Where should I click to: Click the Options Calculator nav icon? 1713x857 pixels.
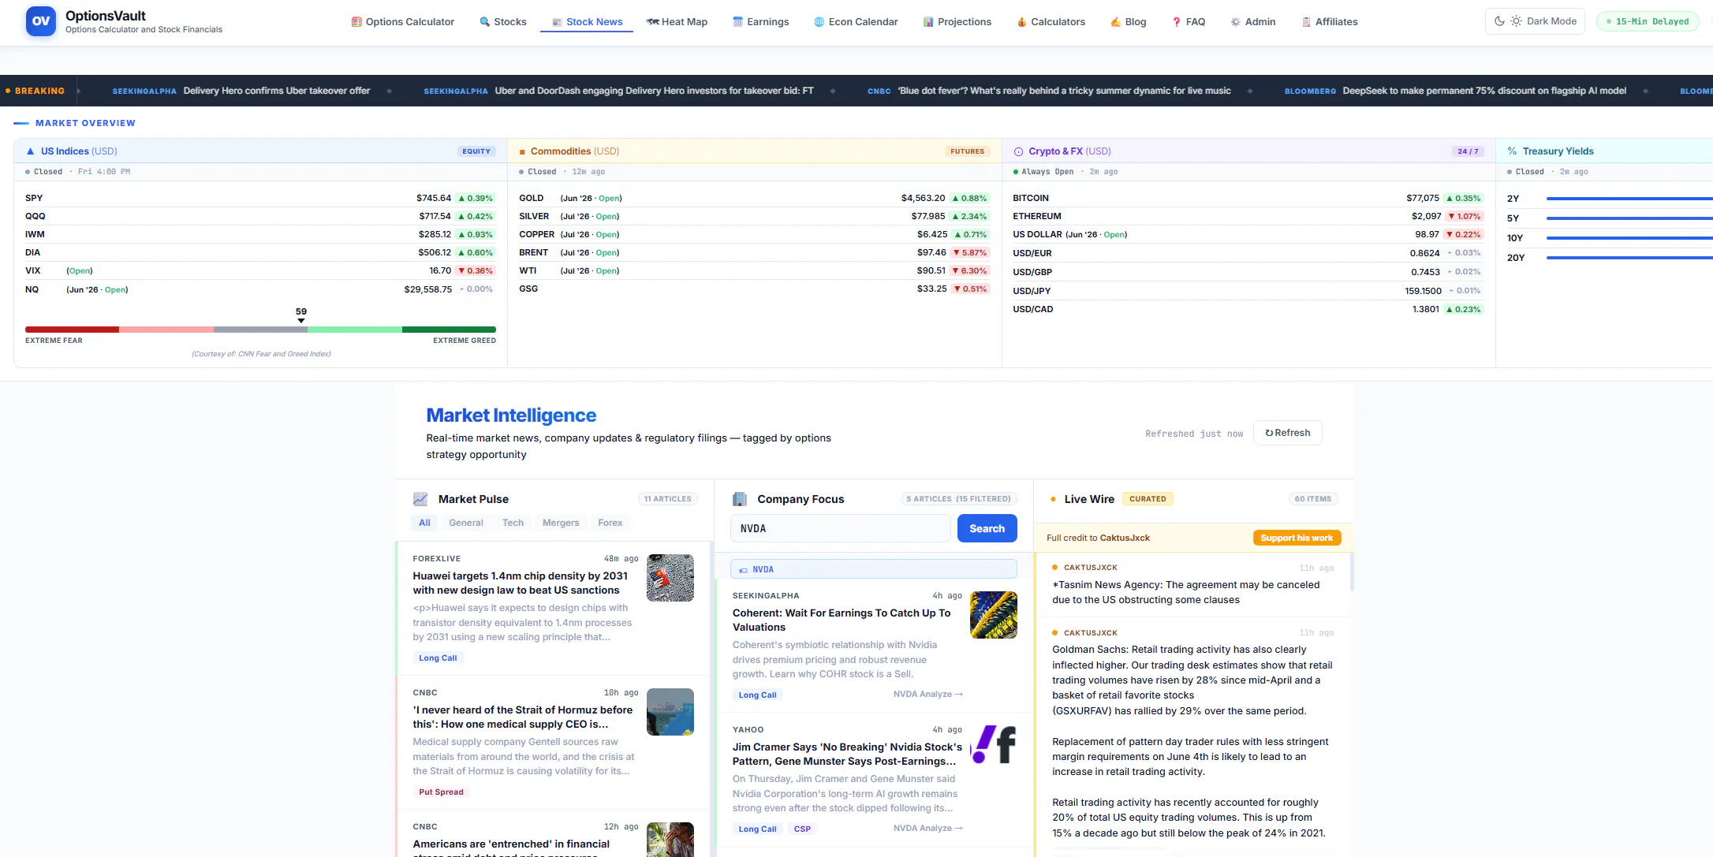tap(356, 22)
